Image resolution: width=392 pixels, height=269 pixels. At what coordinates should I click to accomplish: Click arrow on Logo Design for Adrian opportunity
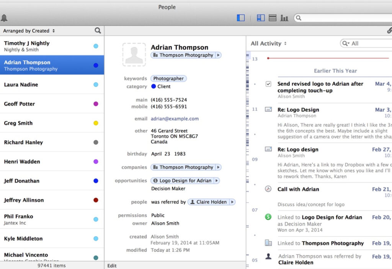[x=217, y=181]
